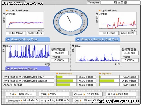Click the 20 Mbps scale label
Image resolution: width=141 pixels, height=105 pixels.
11,14
